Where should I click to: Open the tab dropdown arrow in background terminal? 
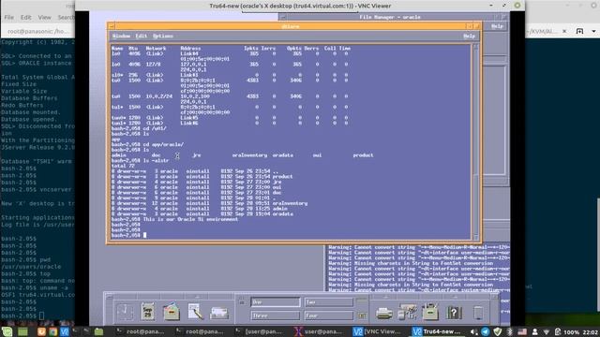(x=593, y=31)
